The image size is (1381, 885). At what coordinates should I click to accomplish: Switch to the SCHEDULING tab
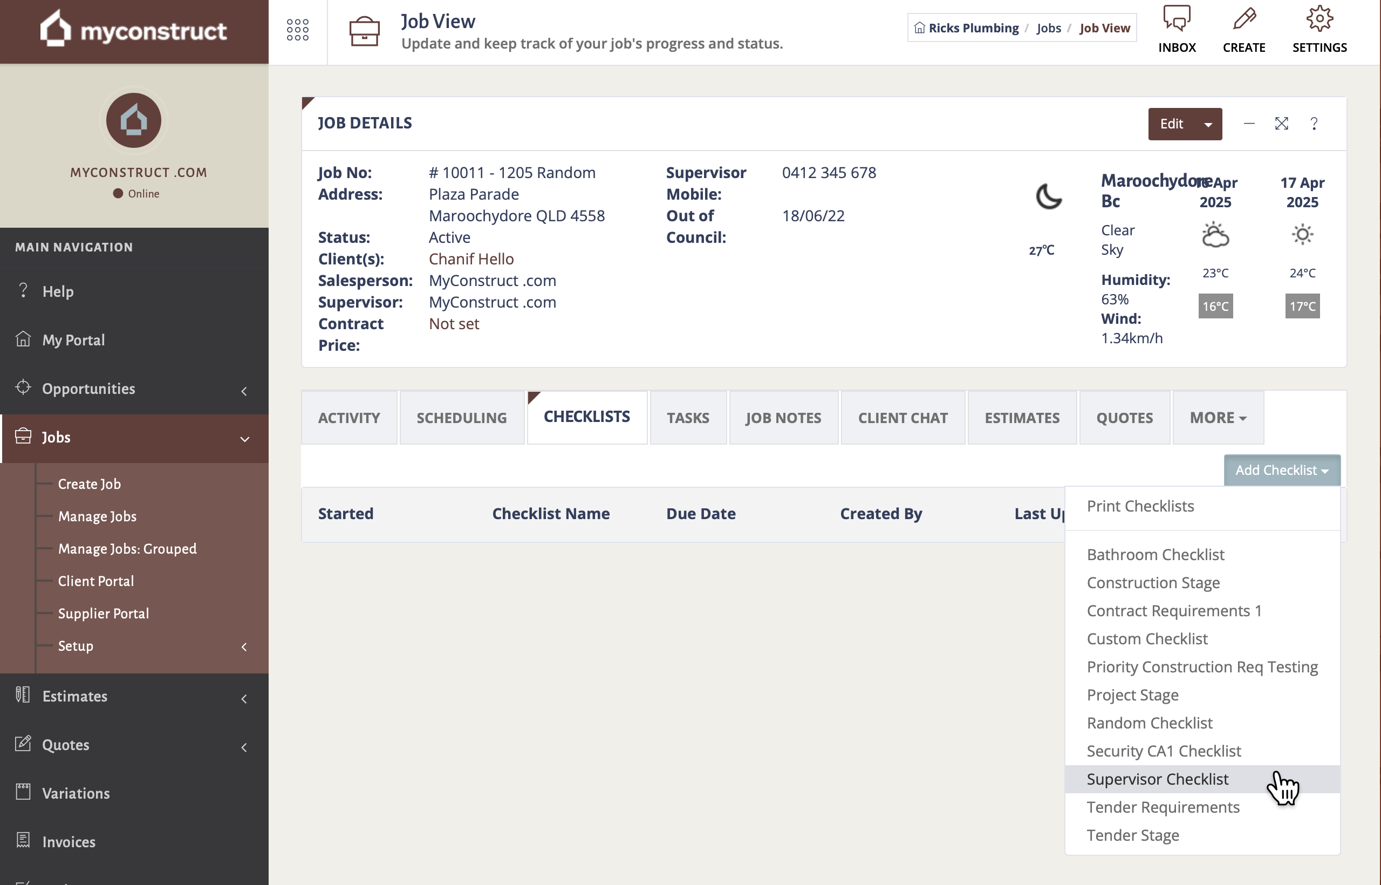pyautogui.click(x=461, y=418)
